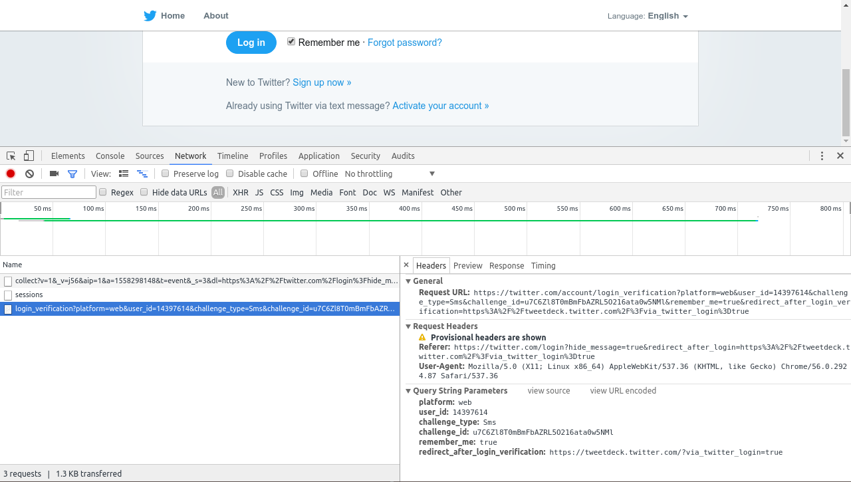Image resolution: width=851 pixels, height=482 pixels.
Task: Select the All request type filter
Action: [218, 192]
